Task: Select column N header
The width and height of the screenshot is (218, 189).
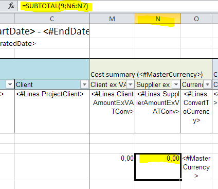Action: 158,19
